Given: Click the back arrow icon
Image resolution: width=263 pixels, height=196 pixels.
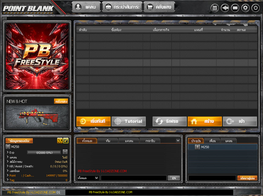Looking at the screenshot, I should (x=225, y=8).
